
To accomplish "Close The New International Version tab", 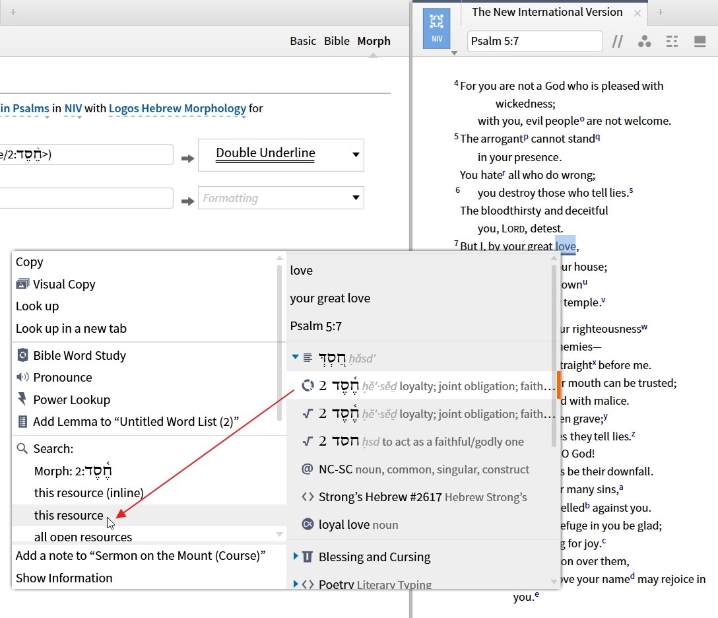I will click(637, 13).
